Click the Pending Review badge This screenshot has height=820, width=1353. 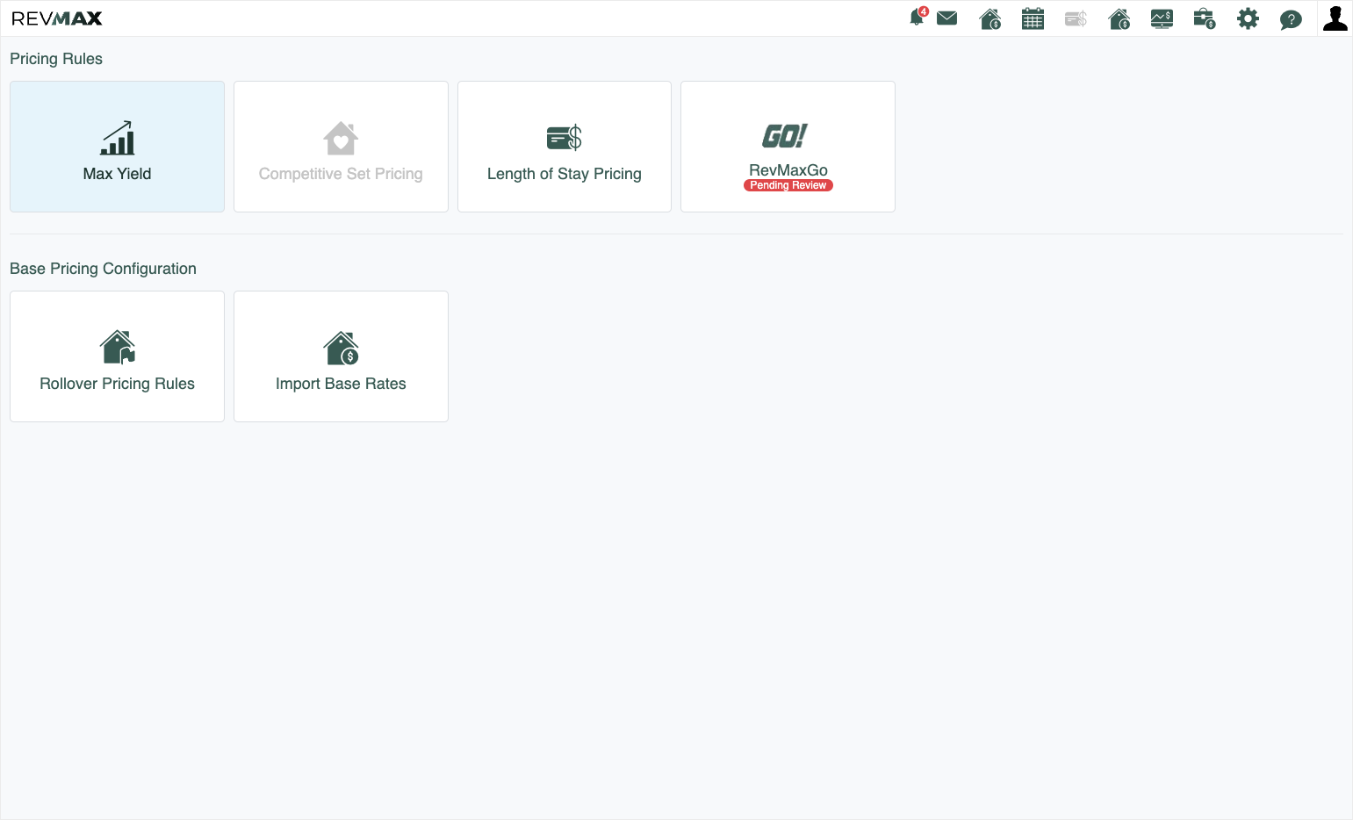coord(788,185)
